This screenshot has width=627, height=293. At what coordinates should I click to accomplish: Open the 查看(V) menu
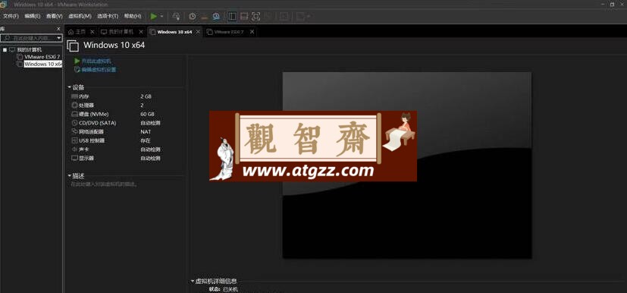tap(55, 16)
